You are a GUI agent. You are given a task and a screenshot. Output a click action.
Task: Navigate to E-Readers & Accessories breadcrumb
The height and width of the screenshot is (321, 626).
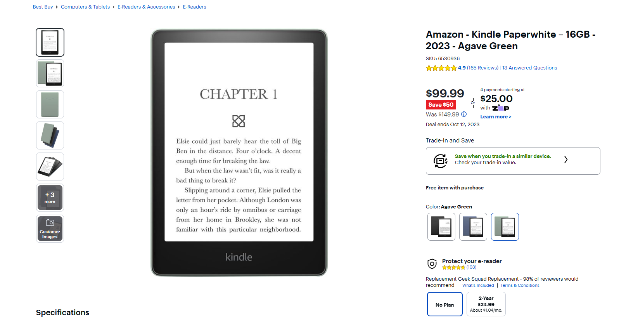tap(146, 7)
